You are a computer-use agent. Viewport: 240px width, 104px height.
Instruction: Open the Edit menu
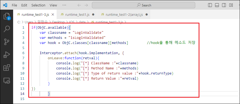pyautogui.click(x=24, y=5)
